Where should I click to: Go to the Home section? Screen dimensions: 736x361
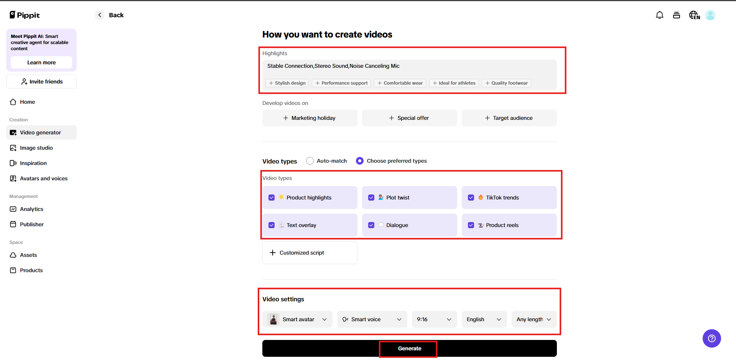coord(27,101)
